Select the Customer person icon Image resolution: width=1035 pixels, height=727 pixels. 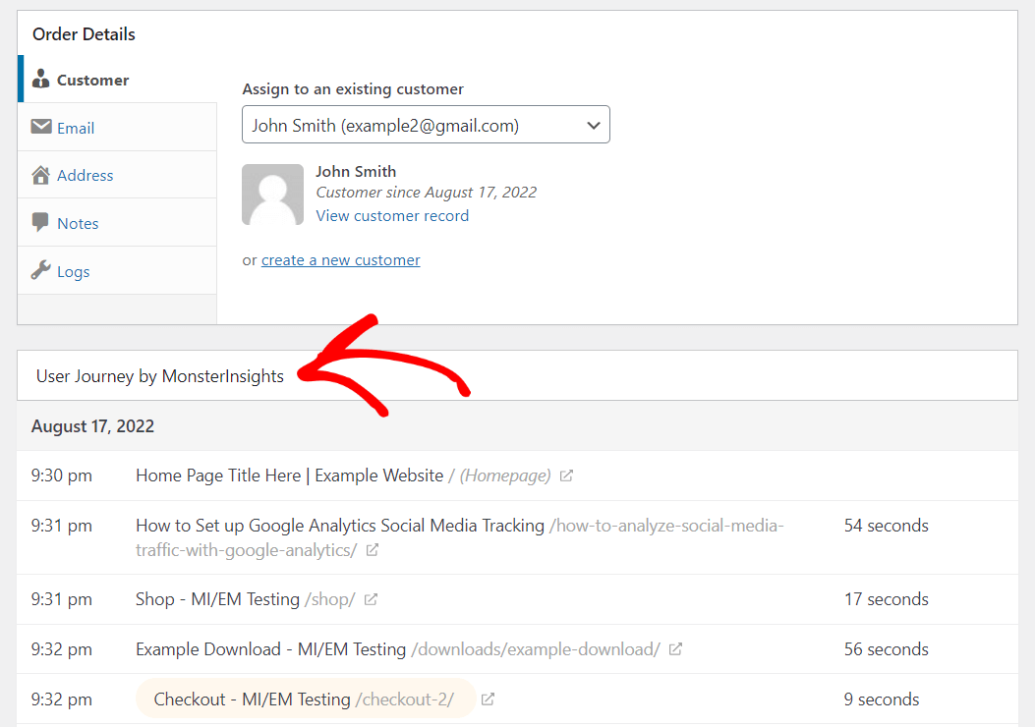[41, 80]
